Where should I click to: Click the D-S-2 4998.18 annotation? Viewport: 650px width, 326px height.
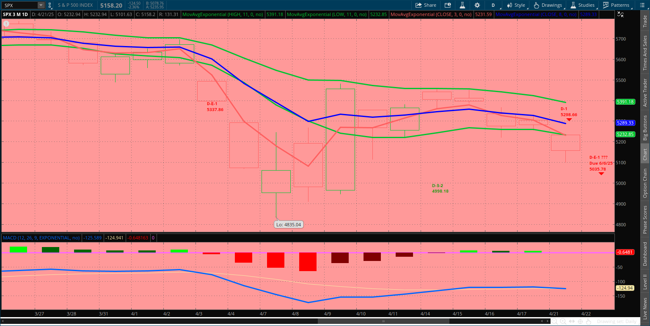tap(440, 188)
